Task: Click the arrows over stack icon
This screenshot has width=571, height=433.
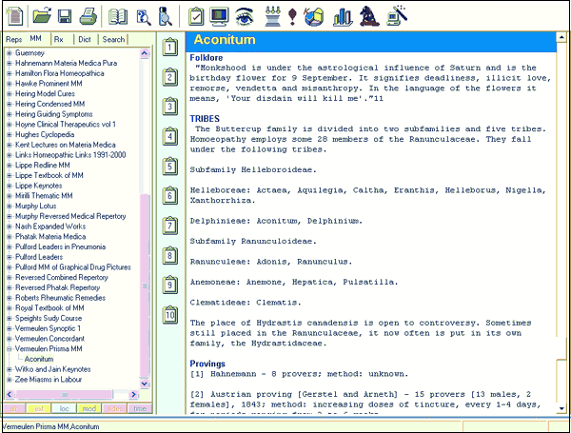Action: 272,16
